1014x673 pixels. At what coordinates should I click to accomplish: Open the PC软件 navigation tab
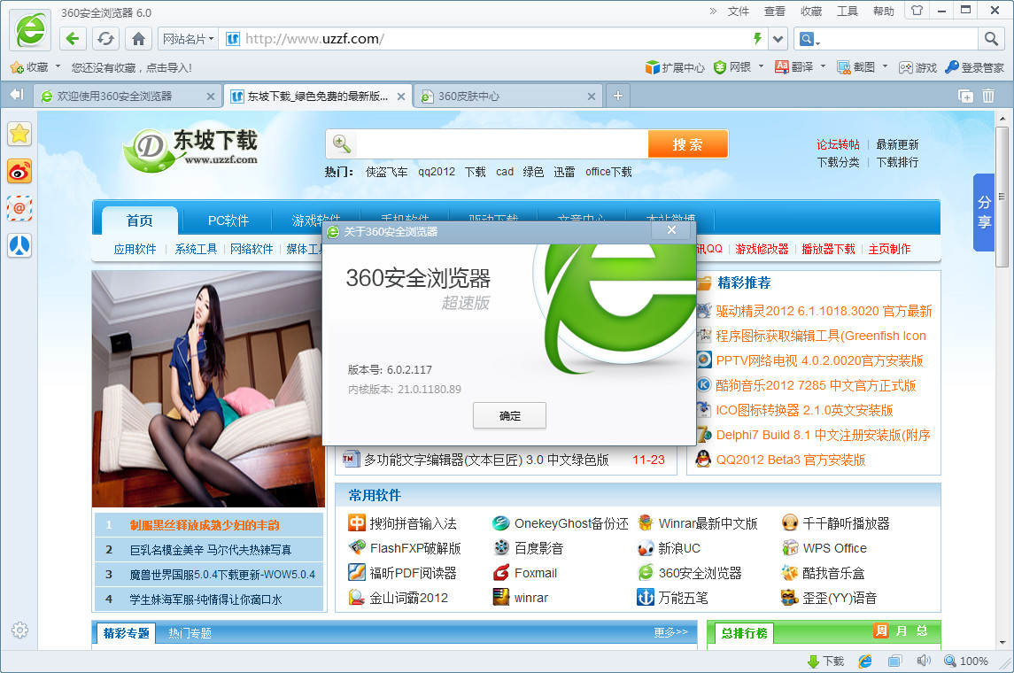pyautogui.click(x=228, y=220)
